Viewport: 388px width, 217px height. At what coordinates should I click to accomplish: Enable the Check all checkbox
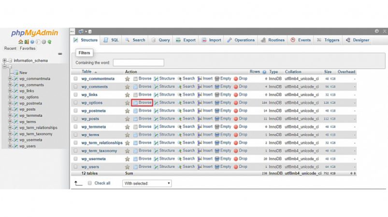[x=89, y=183]
